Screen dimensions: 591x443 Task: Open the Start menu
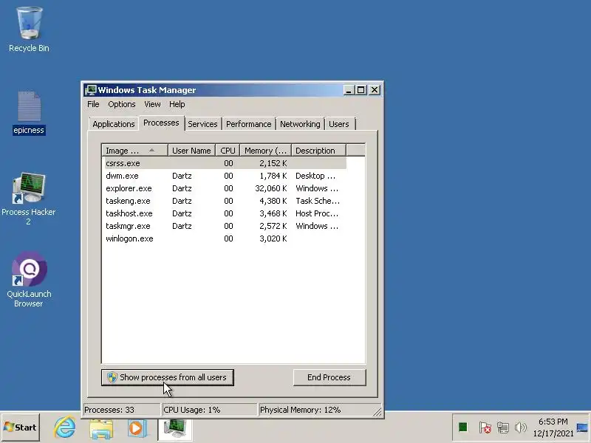click(21, 427)
